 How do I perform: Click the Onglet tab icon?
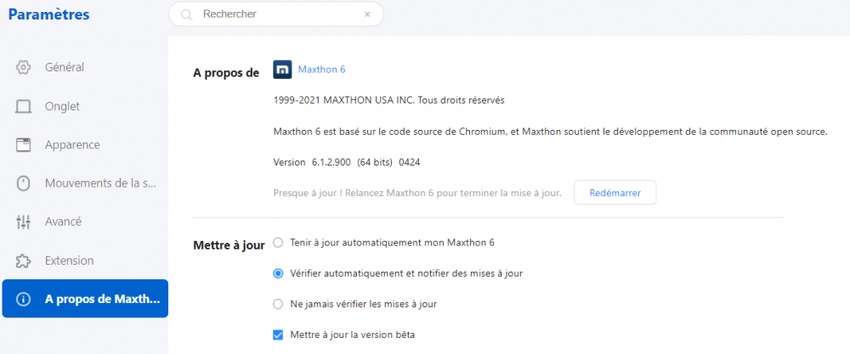(24, 106)
